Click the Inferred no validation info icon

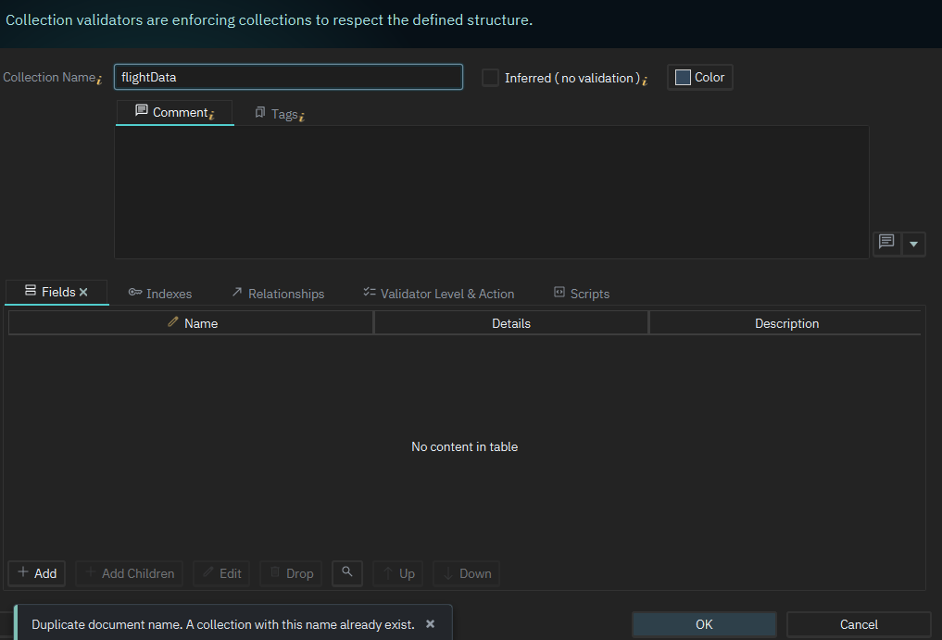pos(645,81)
